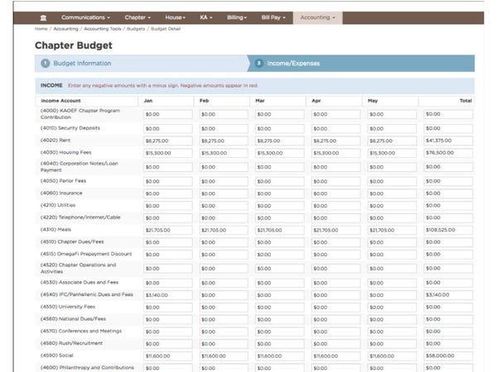The width and height of the screenshot is (497, 372).
Task: Select the step 2 Income/Expenses circle icon
Action: click(258, 64)
